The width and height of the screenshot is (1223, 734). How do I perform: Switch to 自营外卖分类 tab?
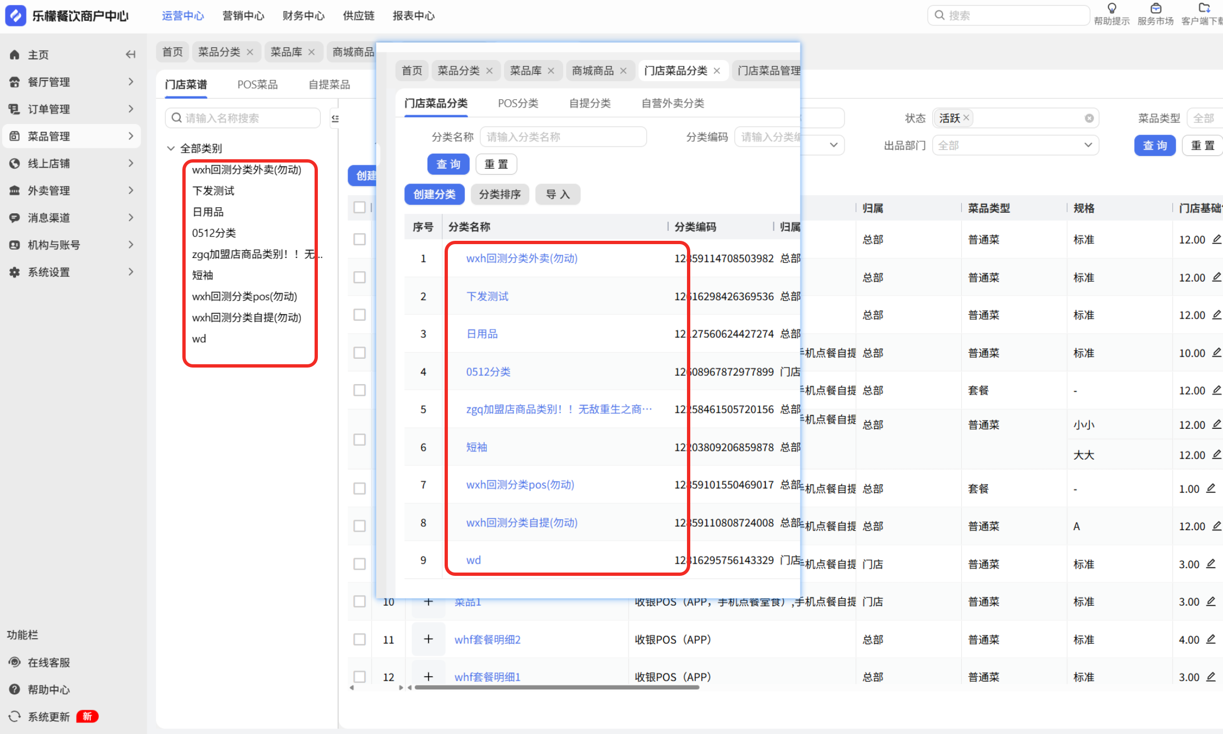tap(673, 103)
